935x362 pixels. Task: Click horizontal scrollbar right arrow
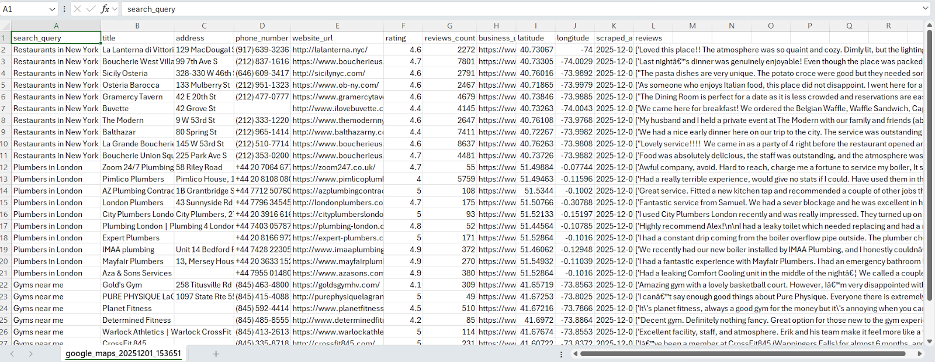coord(920,354)
